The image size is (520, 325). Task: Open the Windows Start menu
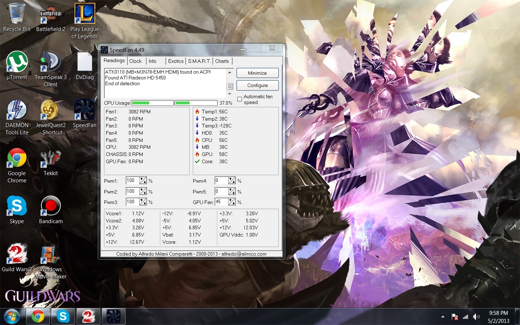coord(12,317)
